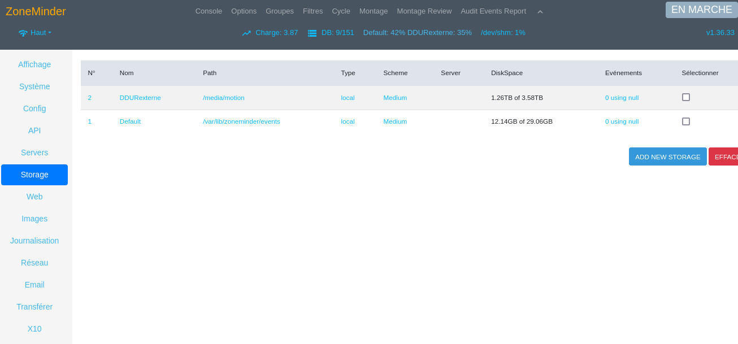Open Montage Review in the navigation

pos(424,11)
